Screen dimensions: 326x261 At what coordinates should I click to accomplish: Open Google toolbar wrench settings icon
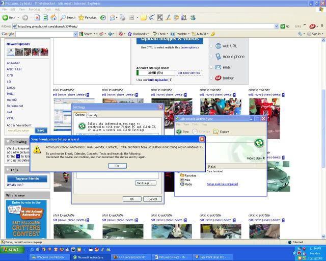tap(300, 34)
